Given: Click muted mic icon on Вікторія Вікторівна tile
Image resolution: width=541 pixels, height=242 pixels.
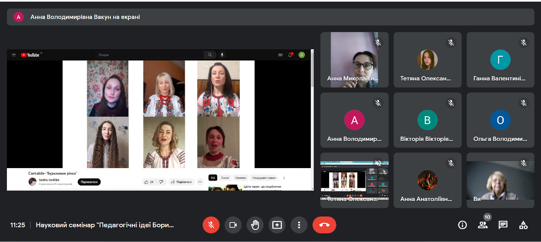Looking at the screenshot, I should click(451, 103).
